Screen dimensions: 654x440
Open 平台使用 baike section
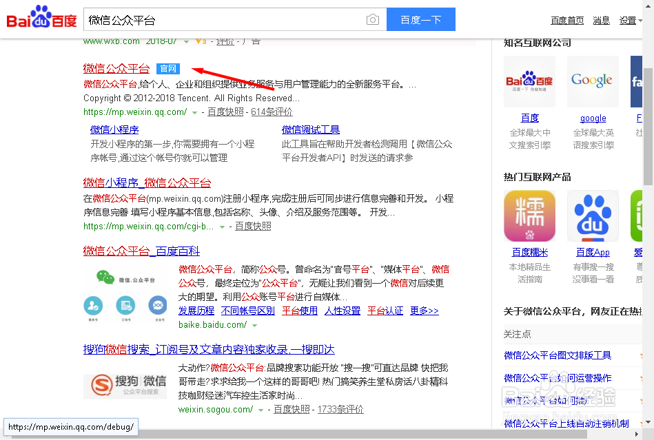[x=300, y=311]
